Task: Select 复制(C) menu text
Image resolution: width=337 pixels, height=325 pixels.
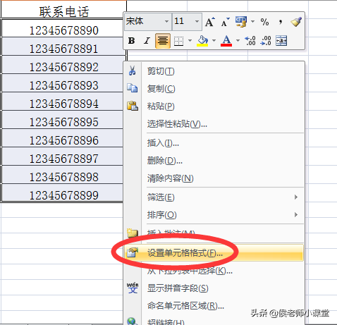Action: click(161, 89)
